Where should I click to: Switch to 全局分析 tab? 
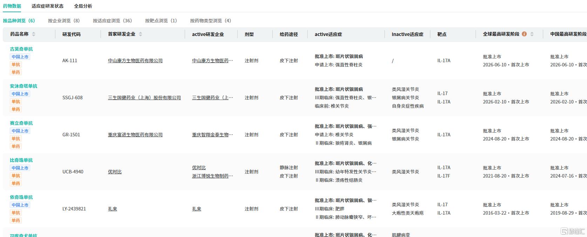click(83, 6)
